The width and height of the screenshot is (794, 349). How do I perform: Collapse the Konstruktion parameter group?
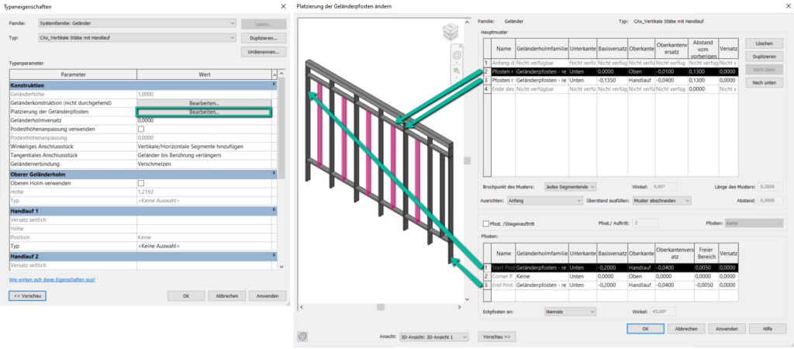coord(274,85)
